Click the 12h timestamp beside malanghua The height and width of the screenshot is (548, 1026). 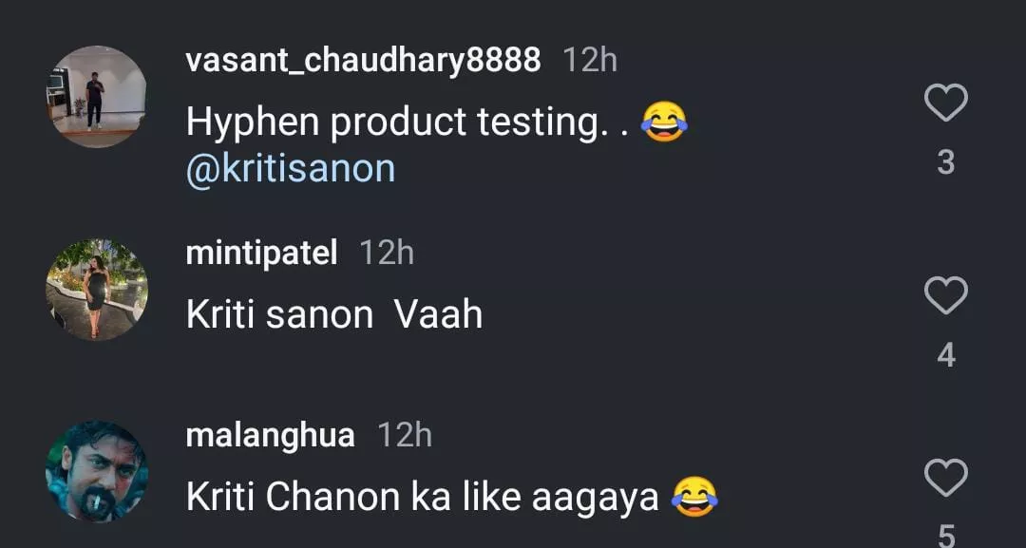pos(405,436)
